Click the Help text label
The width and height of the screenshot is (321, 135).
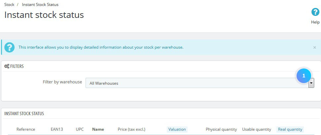(315, 22)
